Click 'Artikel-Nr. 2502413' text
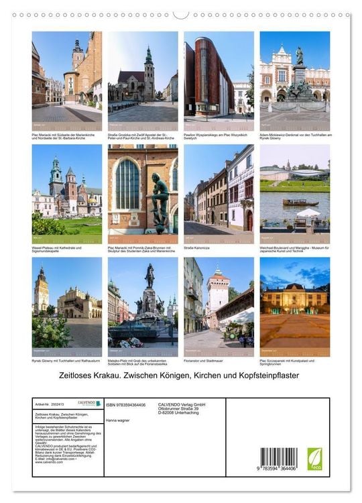The width and height of the screenshot is (362, 503). [50, 404]
